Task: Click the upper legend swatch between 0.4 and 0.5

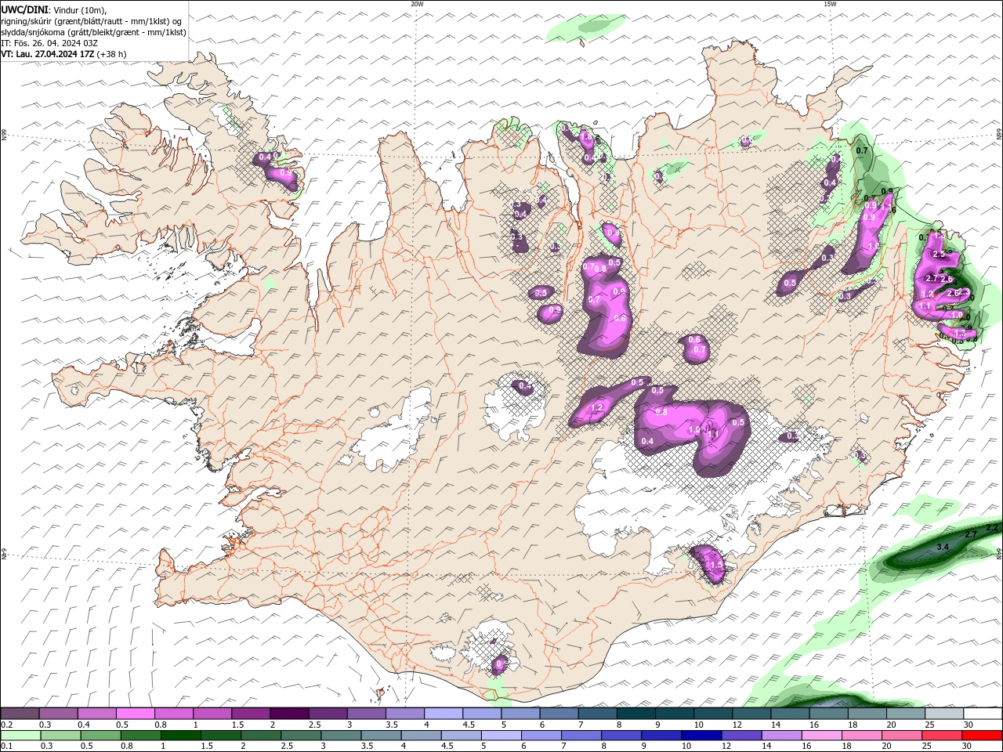Action: tap(96, 714)
